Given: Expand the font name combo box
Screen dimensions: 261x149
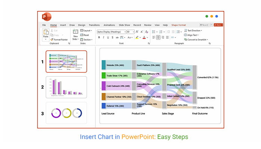Looking at the screenshot, I should point(125,32).
